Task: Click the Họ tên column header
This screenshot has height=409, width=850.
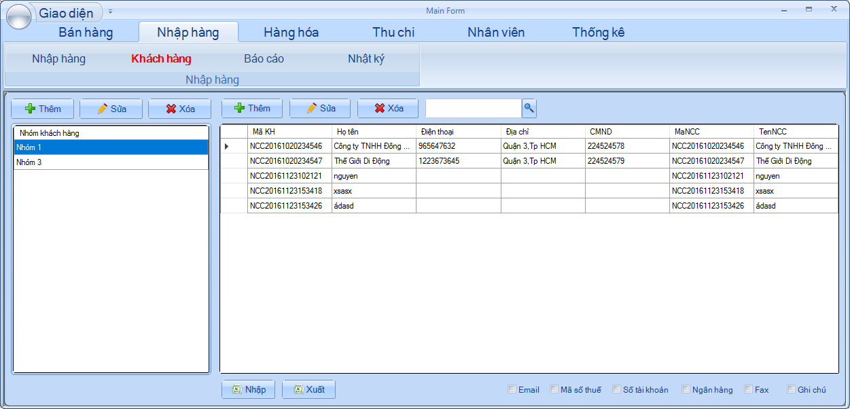Action: (x=374, y=131)
